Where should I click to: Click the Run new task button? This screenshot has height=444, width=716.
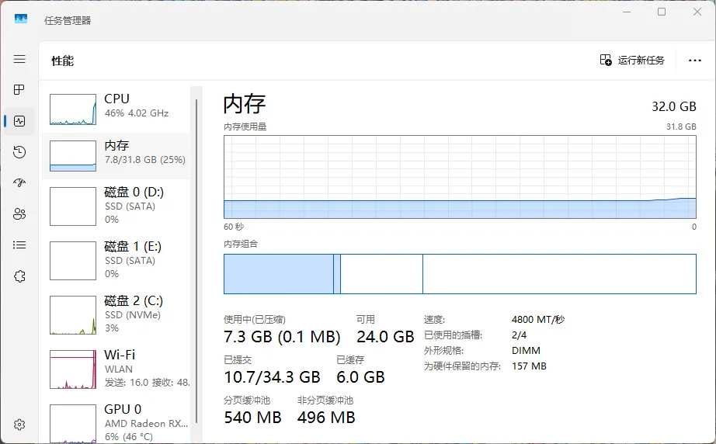pyautogui.click(x=632, y=61)
